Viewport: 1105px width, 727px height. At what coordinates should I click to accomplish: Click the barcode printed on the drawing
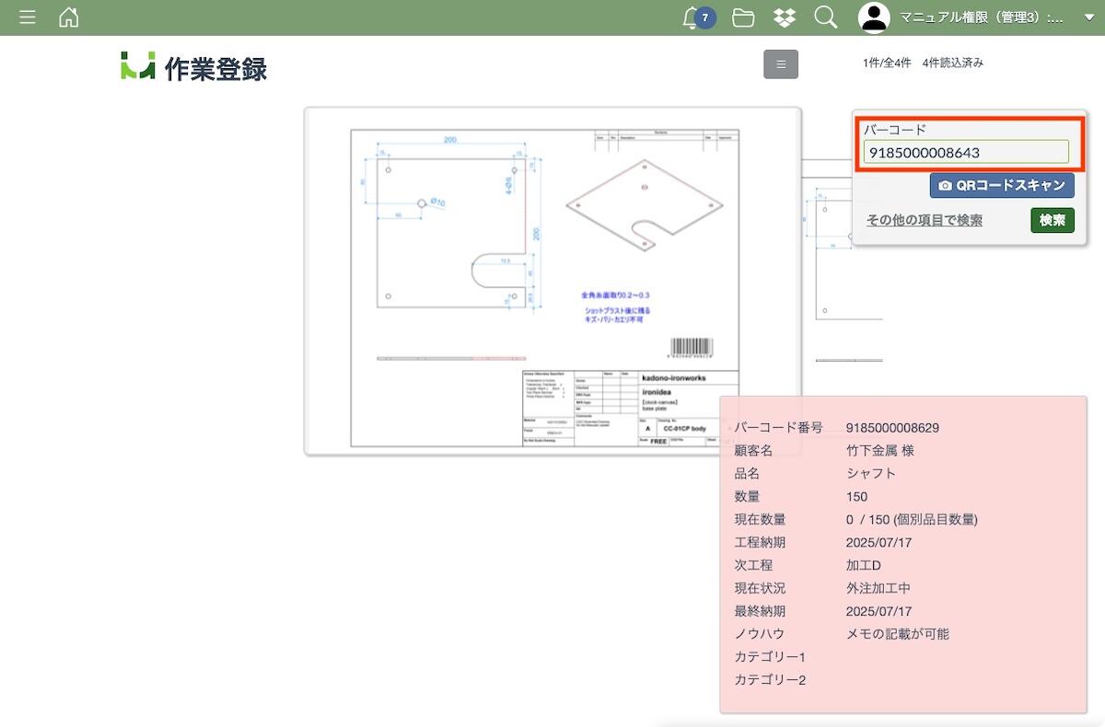689,348
